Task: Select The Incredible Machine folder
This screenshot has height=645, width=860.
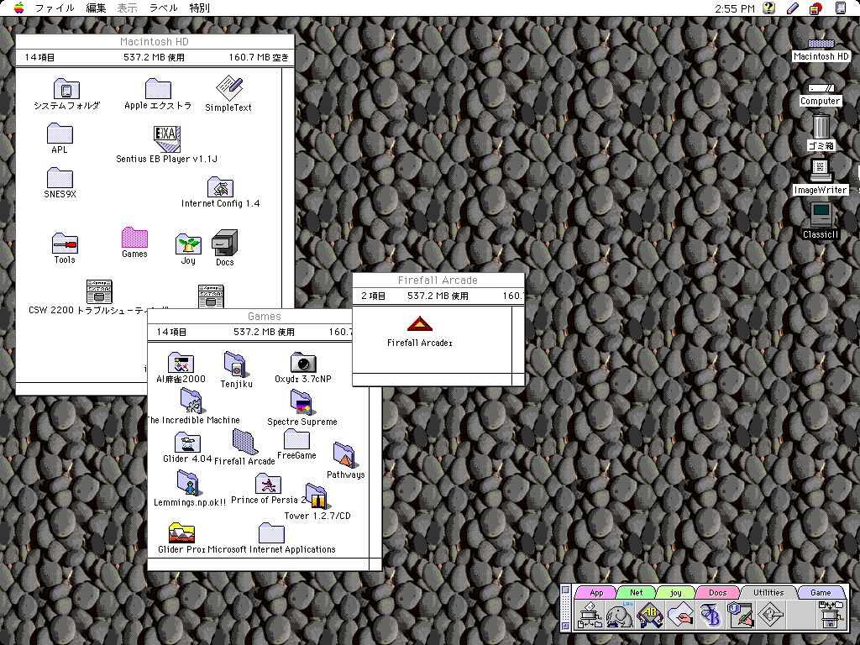Action: pos(191,401)
